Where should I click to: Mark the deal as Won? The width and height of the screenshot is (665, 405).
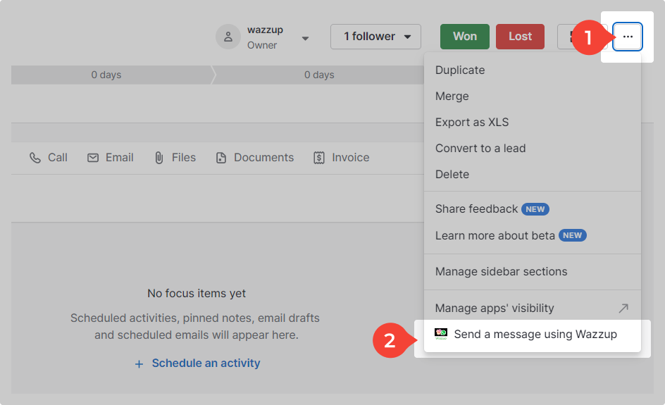point(464,37)
